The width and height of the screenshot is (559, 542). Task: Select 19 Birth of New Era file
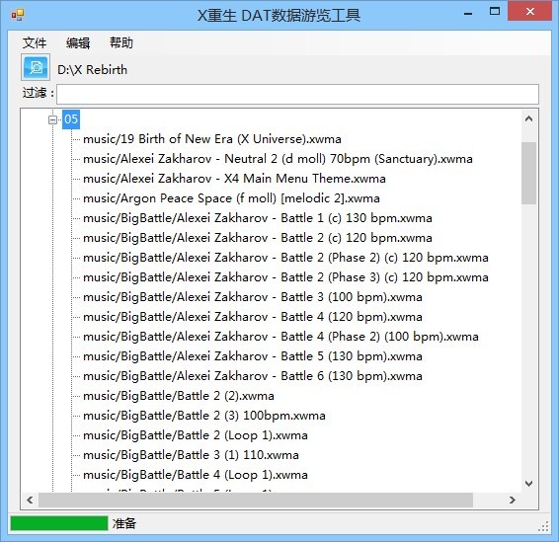pos(212,139)
